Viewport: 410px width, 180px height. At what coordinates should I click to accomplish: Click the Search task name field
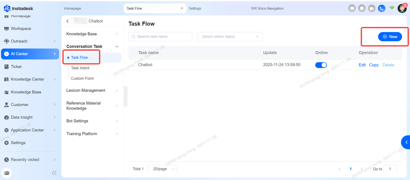(160, 36)
